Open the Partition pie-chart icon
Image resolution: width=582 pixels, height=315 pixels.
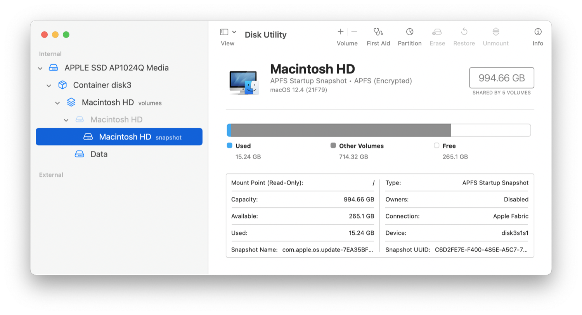[410, 31]
